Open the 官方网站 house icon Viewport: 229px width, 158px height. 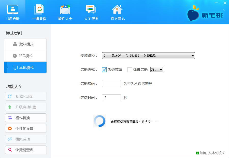coord(117,9)
